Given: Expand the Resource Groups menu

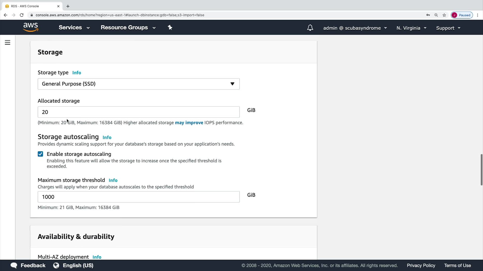Looking at the screenshot, I should click(x=128, y=28).
